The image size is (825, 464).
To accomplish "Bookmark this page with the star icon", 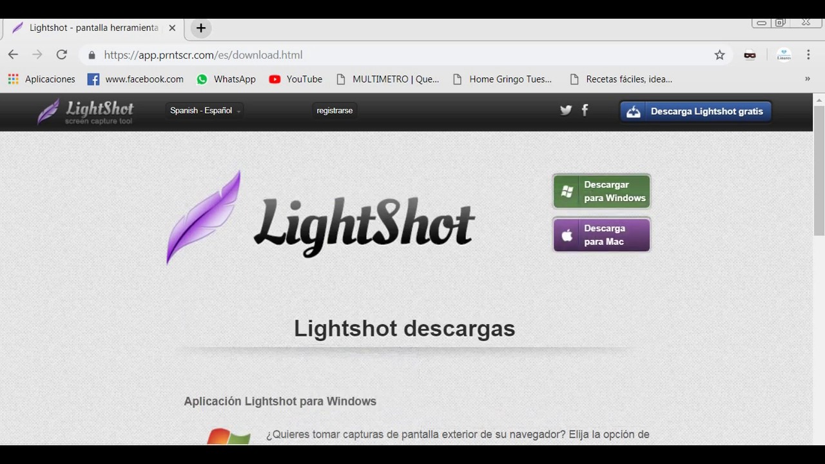I will pyautogui.click(x=720, y=55).
